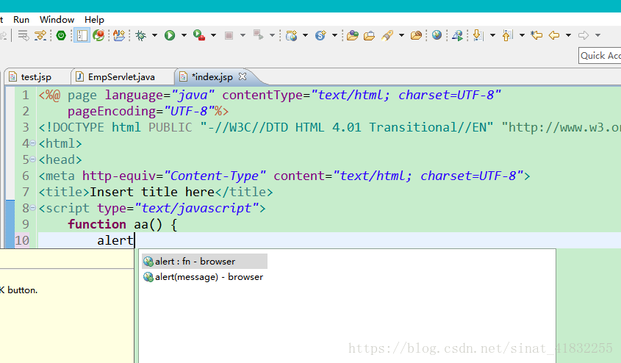Viewport: 621px width, 363px height.
Task: Click the Open Type folder icon
Action: click(119, 35)
